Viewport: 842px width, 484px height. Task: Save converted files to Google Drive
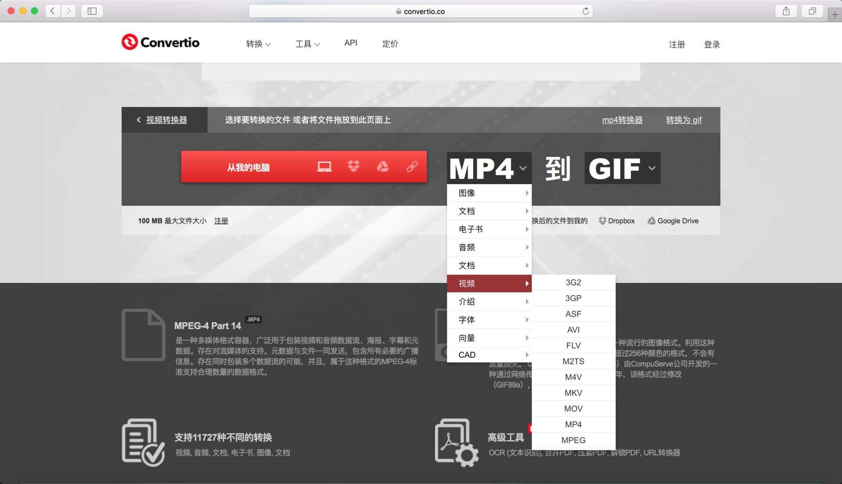(673, 221)
